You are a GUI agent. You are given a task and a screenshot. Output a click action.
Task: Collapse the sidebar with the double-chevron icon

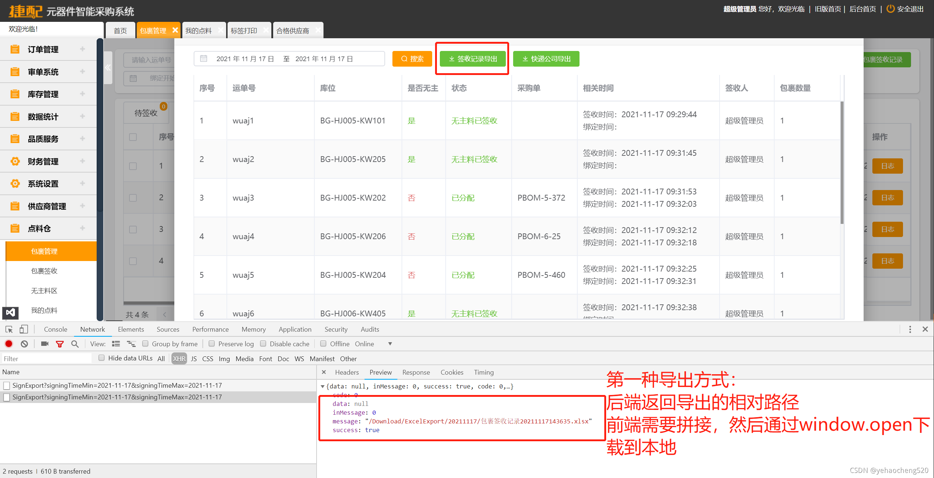pos(108,67)
